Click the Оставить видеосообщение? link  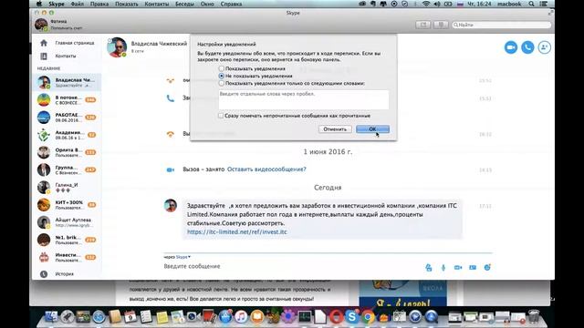[266, 169]
